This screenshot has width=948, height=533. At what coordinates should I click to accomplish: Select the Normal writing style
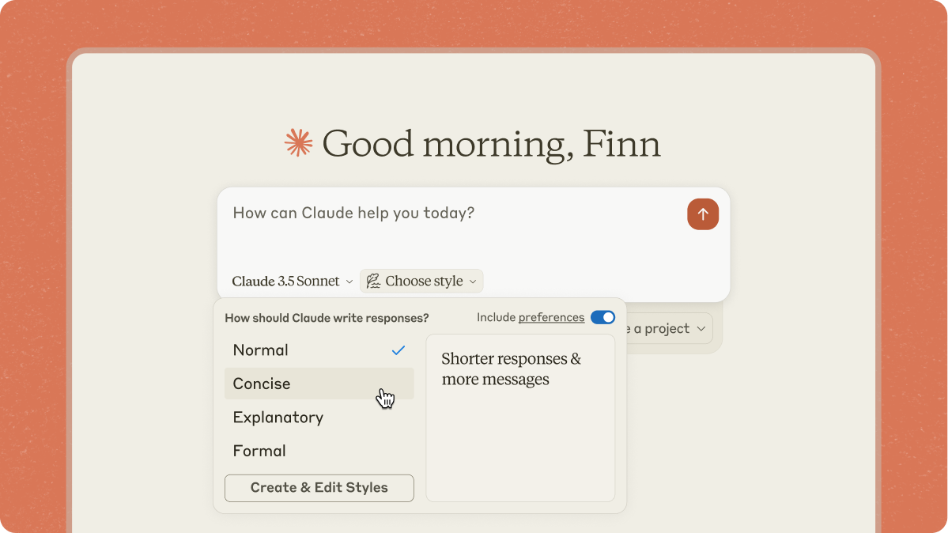coord(261,350)
